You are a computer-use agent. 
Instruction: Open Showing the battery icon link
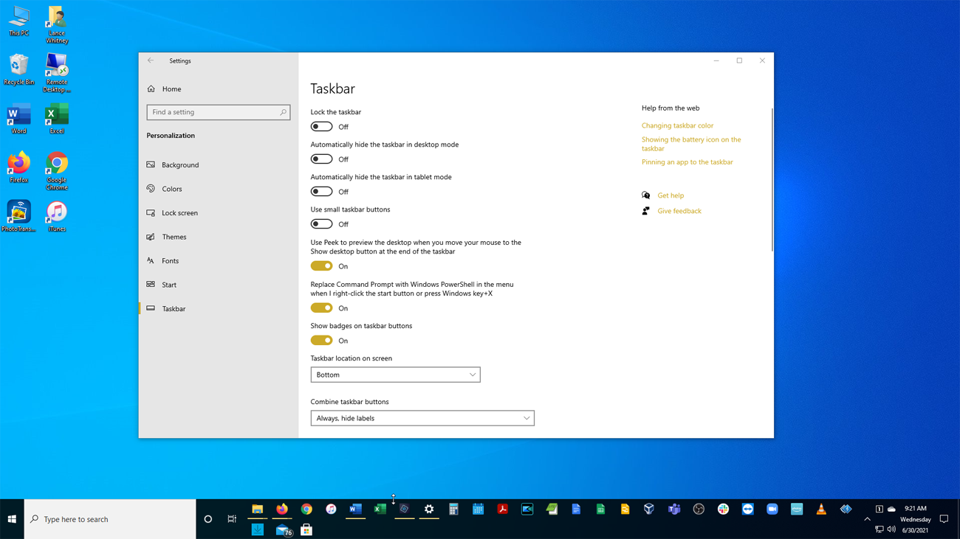tap(691, 144)
